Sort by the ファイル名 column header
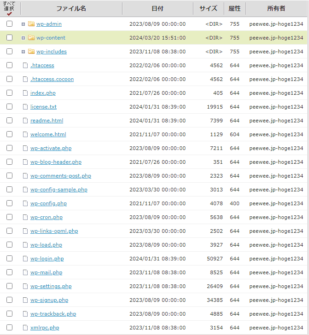 (71, 9)
